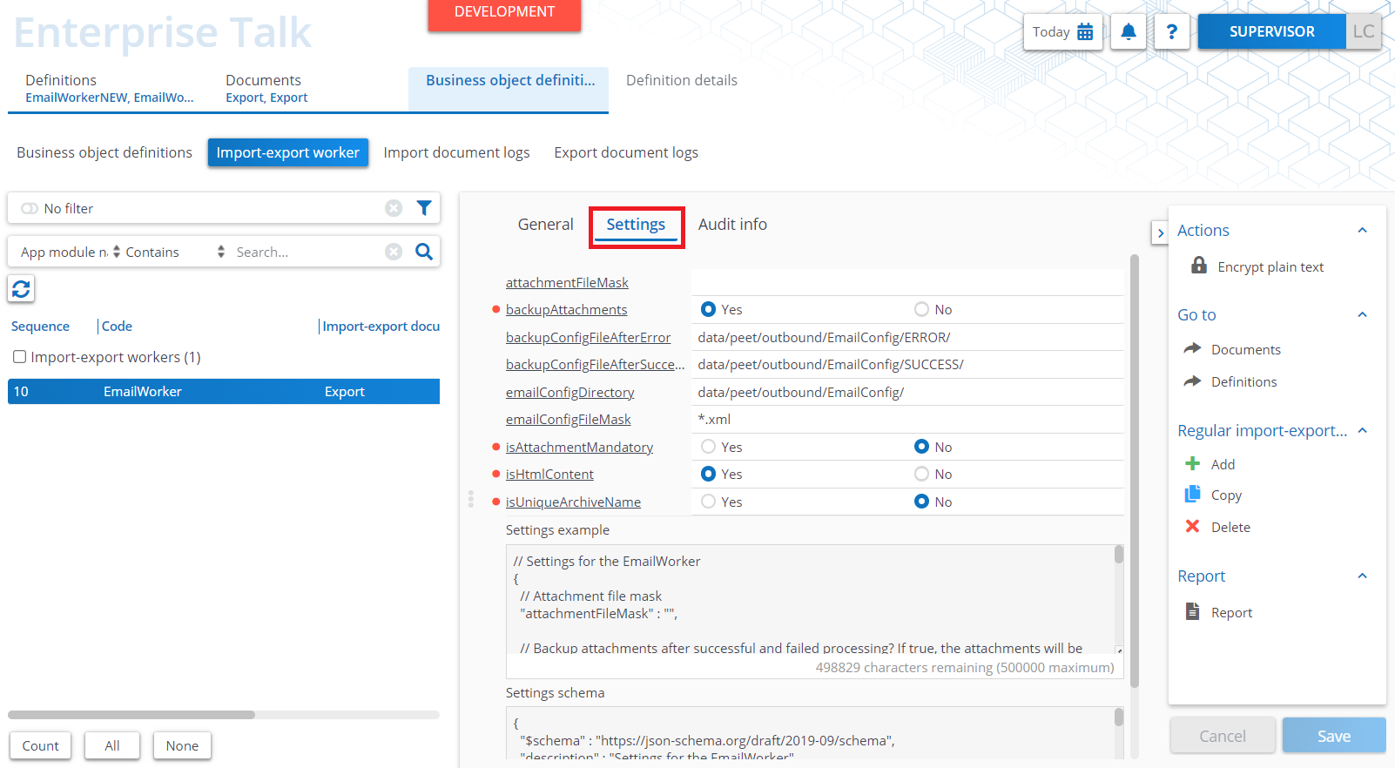Check Import-export workers group checkbox

19,357
